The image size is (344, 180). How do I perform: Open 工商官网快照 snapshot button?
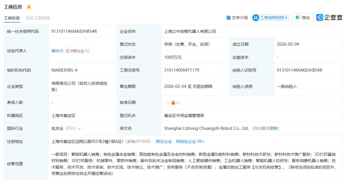coord(271,18)
